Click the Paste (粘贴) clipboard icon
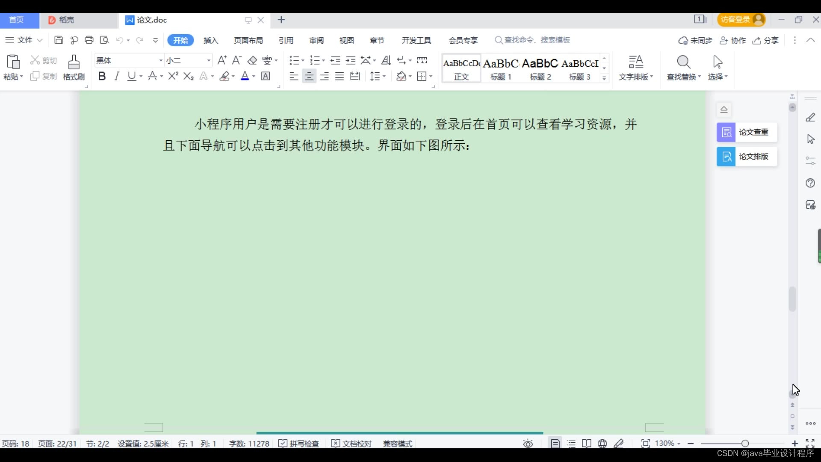Screen dimensions: 821x462 point(13,62)
